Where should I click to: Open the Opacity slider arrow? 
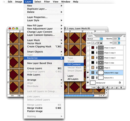(119, 39)
